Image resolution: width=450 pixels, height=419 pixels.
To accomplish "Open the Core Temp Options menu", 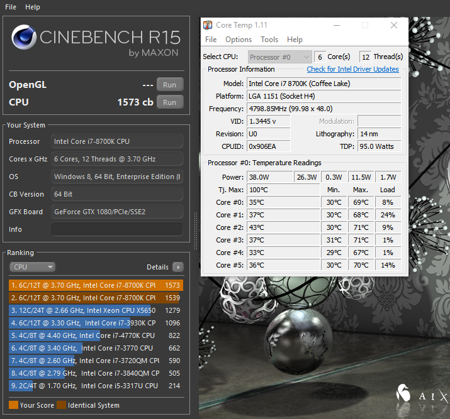I will (x=239, y=40).
